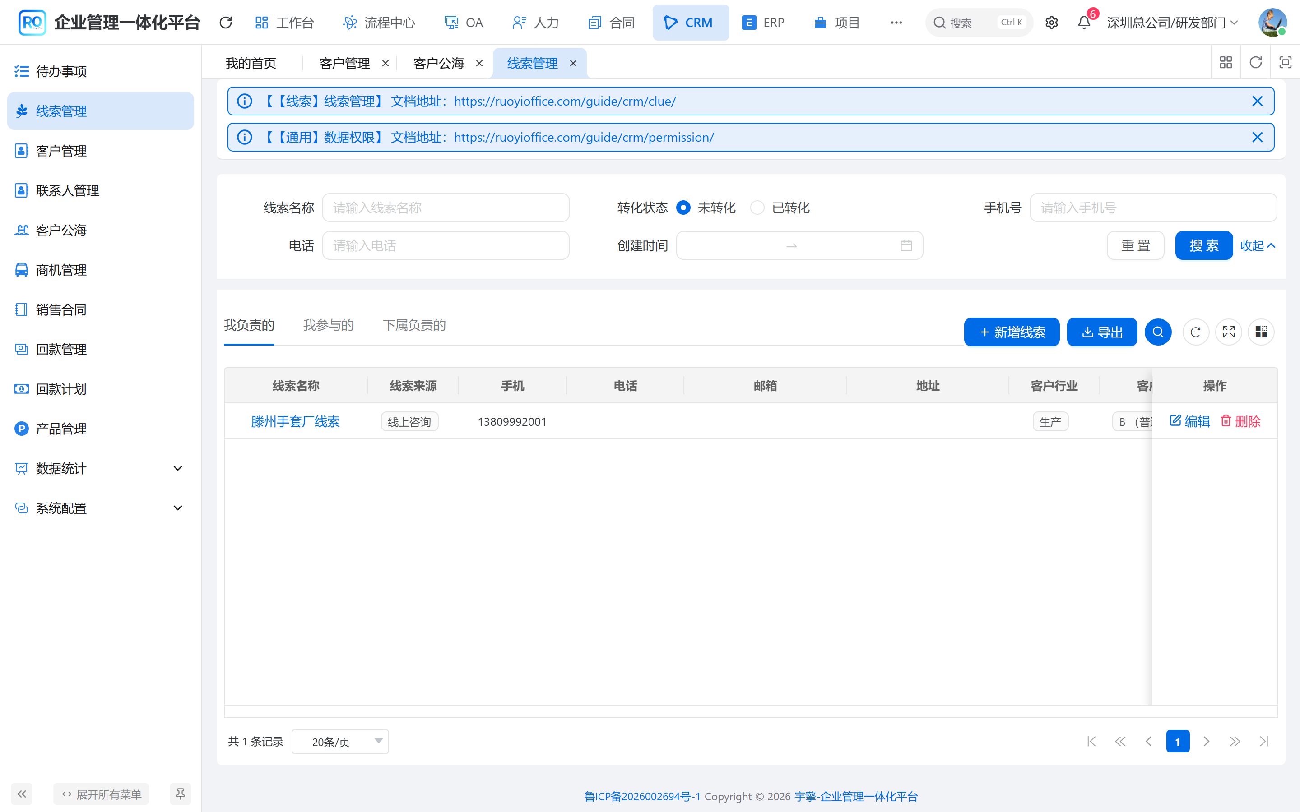This screenshot has height=812, width=1300.
Task: Click the blue 搜索 button
Action: coord(1203,245)
